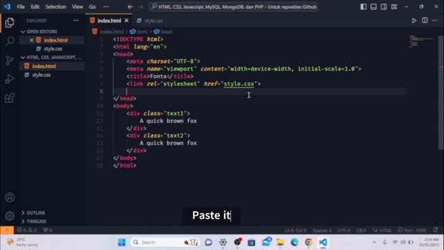Change CRLF end of line sequence
The height and width of the screenshot is (250, 444).
[x=361, y=231]
